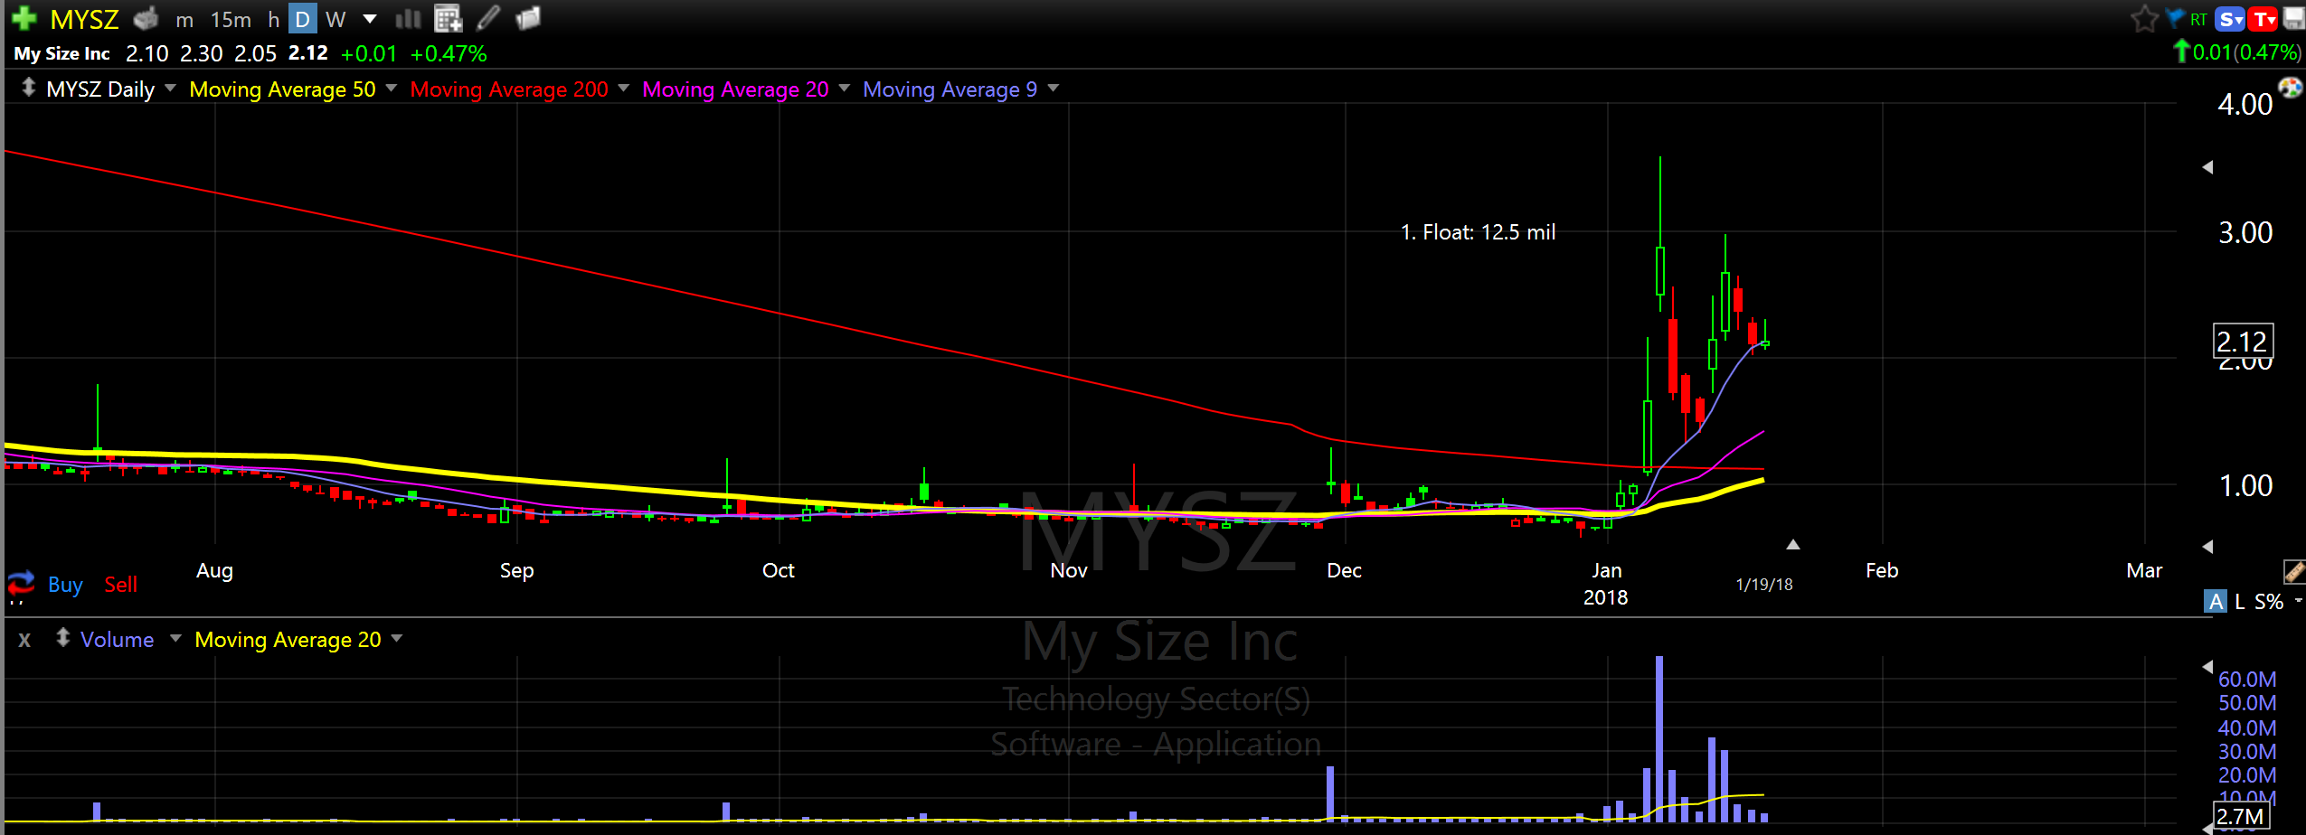Screen dimensions: 2306x835
Task: Select the L logarithmic scale toggle
Action: coord(2240,602)
